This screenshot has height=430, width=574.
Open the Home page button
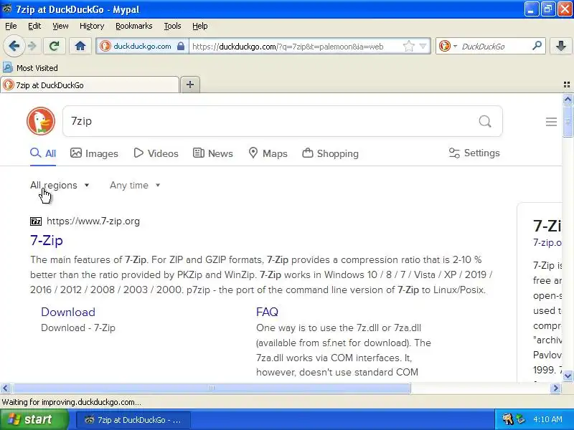click(x=80, y=46)
